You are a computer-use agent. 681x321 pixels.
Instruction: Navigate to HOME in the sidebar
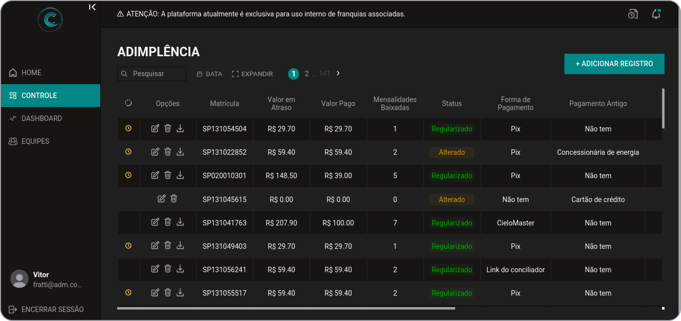click(31, 73)
